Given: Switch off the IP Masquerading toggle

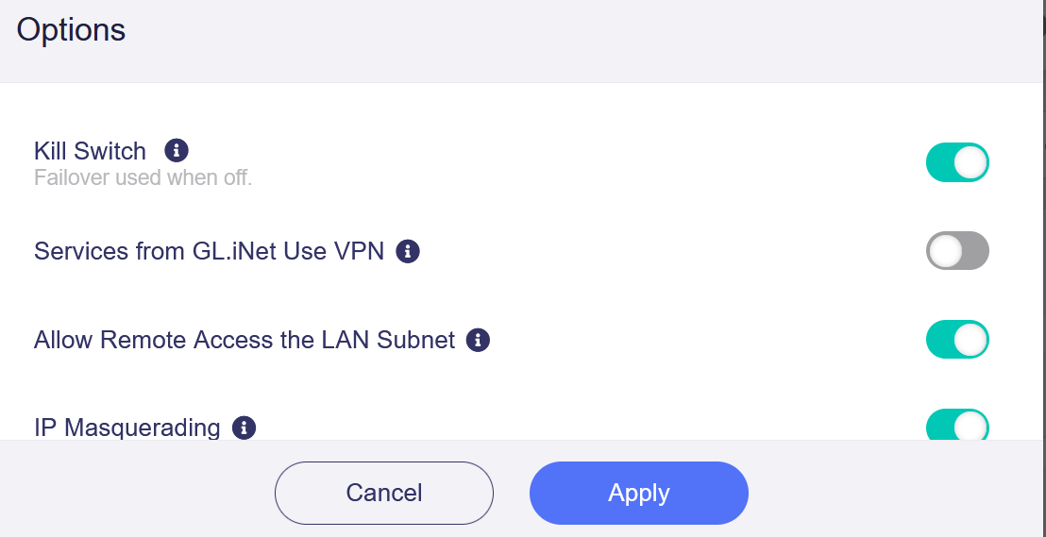Looking at the screenshot, I should click(956, 426).
